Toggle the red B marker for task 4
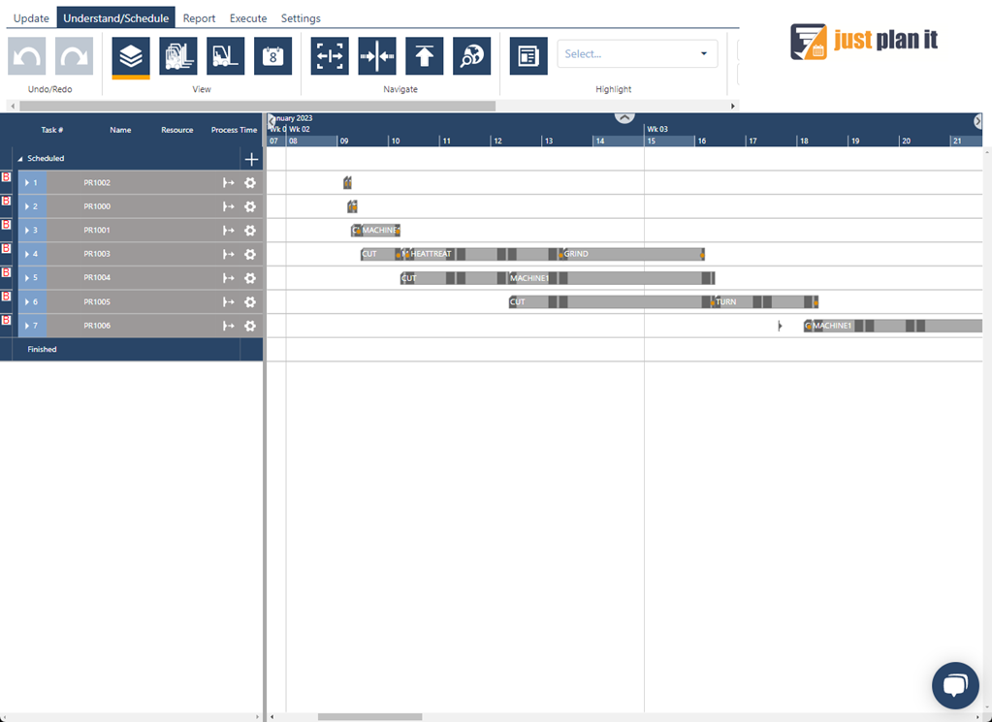 (x=6, y=249)
